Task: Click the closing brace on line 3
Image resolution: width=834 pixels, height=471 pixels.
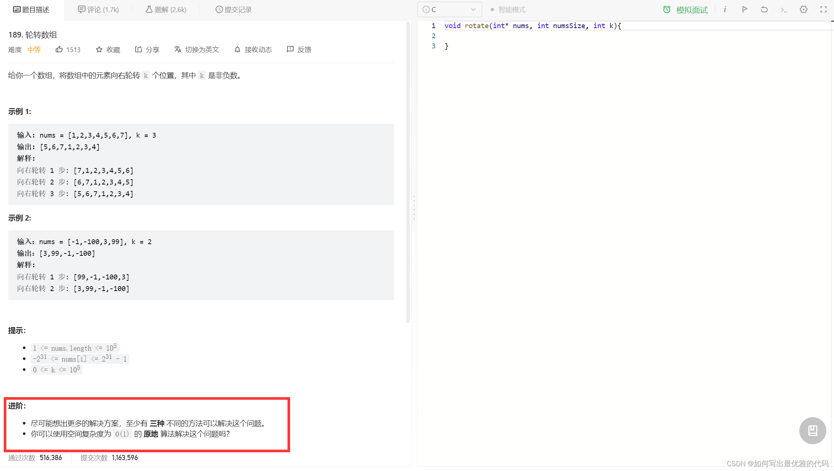Action: (446, 46)
